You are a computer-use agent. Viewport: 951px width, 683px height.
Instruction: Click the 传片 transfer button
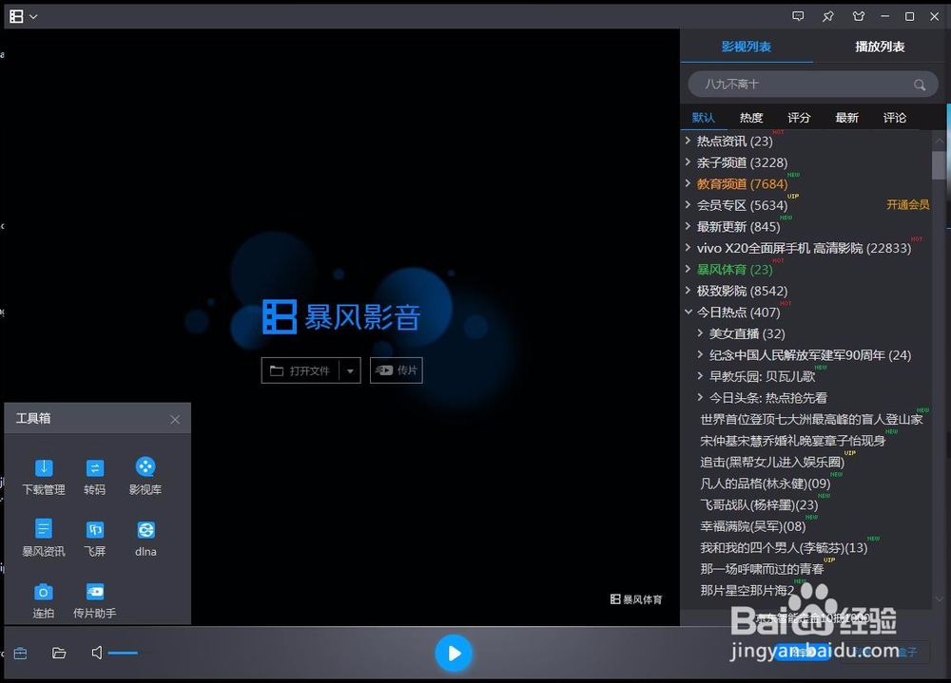point(396,370)
